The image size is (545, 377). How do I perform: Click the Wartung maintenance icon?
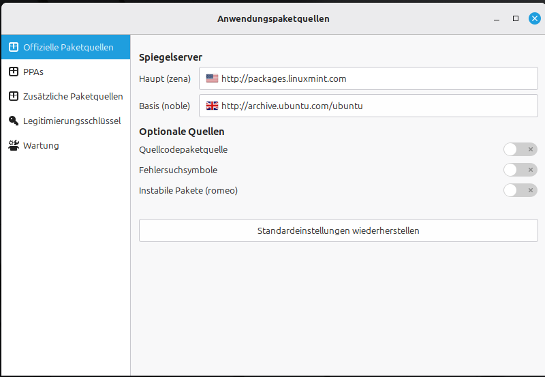coord(14,145)
